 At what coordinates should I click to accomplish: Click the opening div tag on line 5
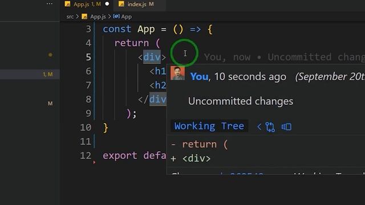click(x=152, y=57)
